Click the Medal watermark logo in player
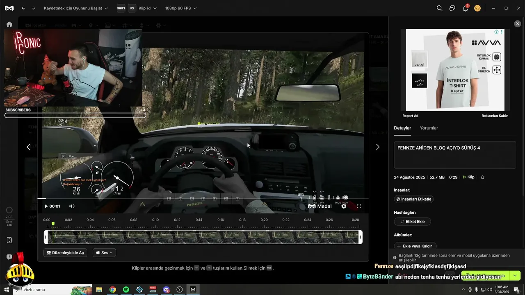 pyautogui.click(x=320, y=206)
